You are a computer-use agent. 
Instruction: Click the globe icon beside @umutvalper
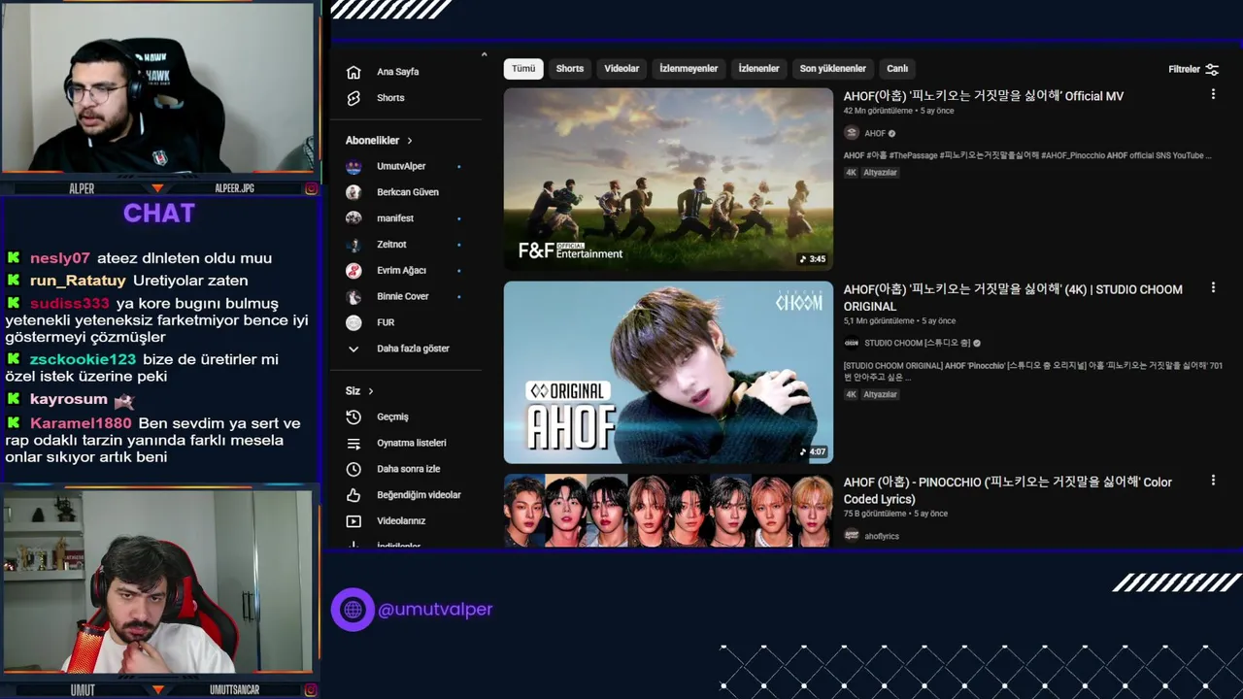coord(353,610)
